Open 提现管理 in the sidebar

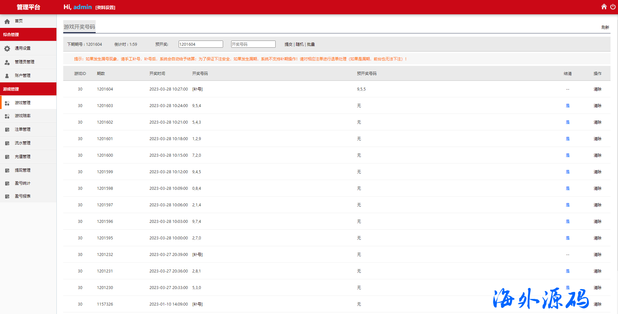[x=23, y=170]
